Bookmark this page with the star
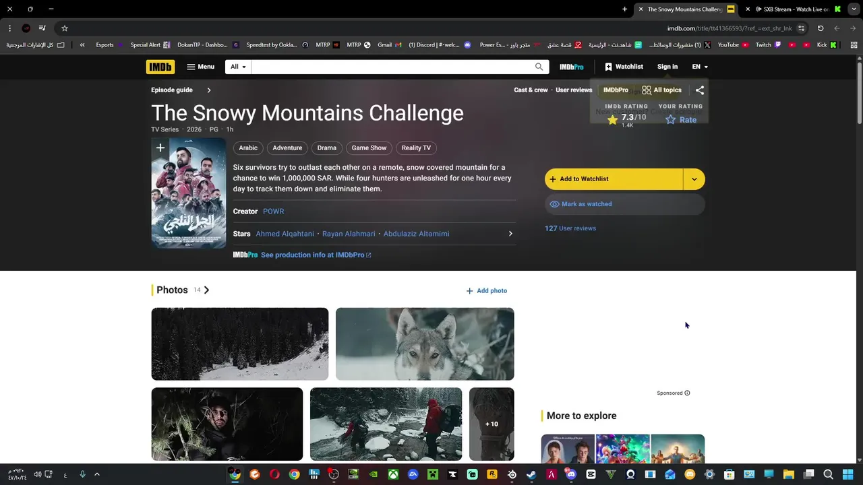The height and width of the screenshot is (485, 863). pos(65,28)
